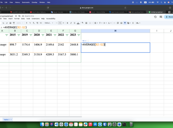Viewport: 173px width, 128px height.
Task: Open the font family dropdown
Action: pos(49,23)
